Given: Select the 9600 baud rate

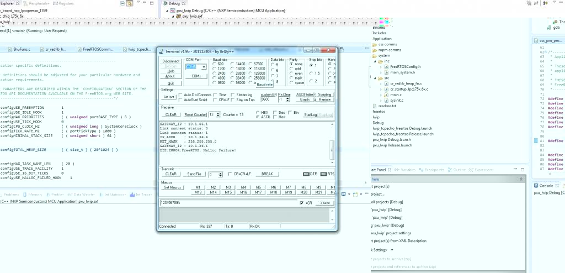Looking at the screenshot, I should (219, 82).
